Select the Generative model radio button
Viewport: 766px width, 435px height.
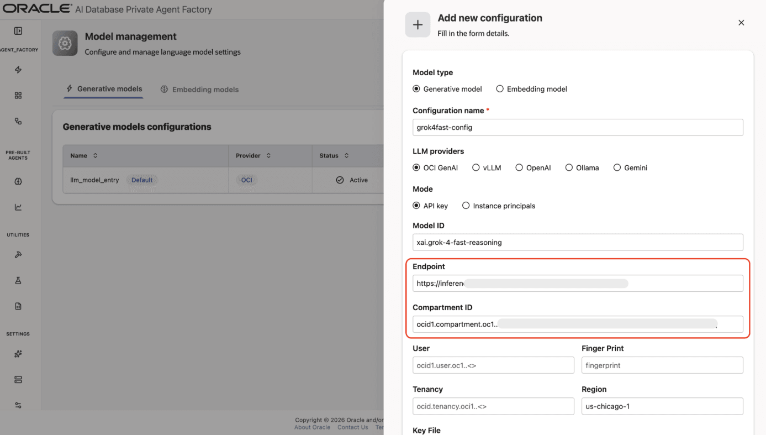click(x=416, y=88)
